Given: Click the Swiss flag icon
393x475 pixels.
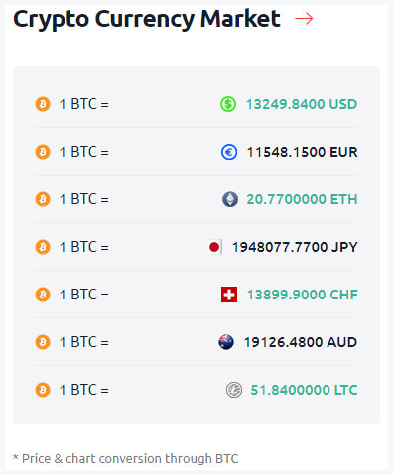Looking at the screenshot, I should pyautogui.click(x=229, y=295).
